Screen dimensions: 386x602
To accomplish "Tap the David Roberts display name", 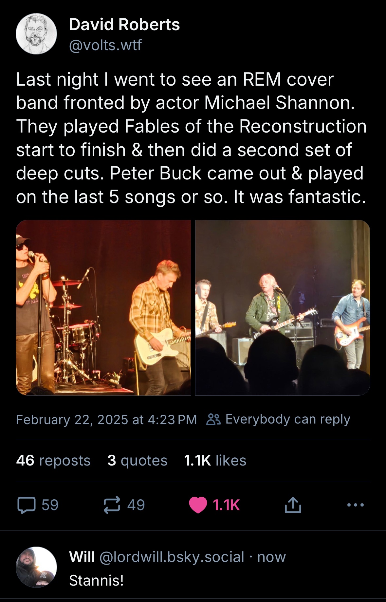I will point(124,25).
